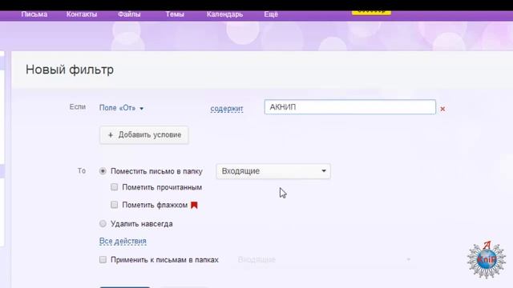Open the Темы tab
Screen dimensions: 513x288
[175, 14]
